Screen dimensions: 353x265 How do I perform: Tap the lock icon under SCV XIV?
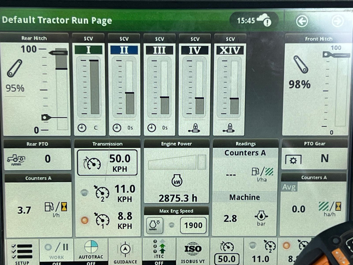click(229, 128)
